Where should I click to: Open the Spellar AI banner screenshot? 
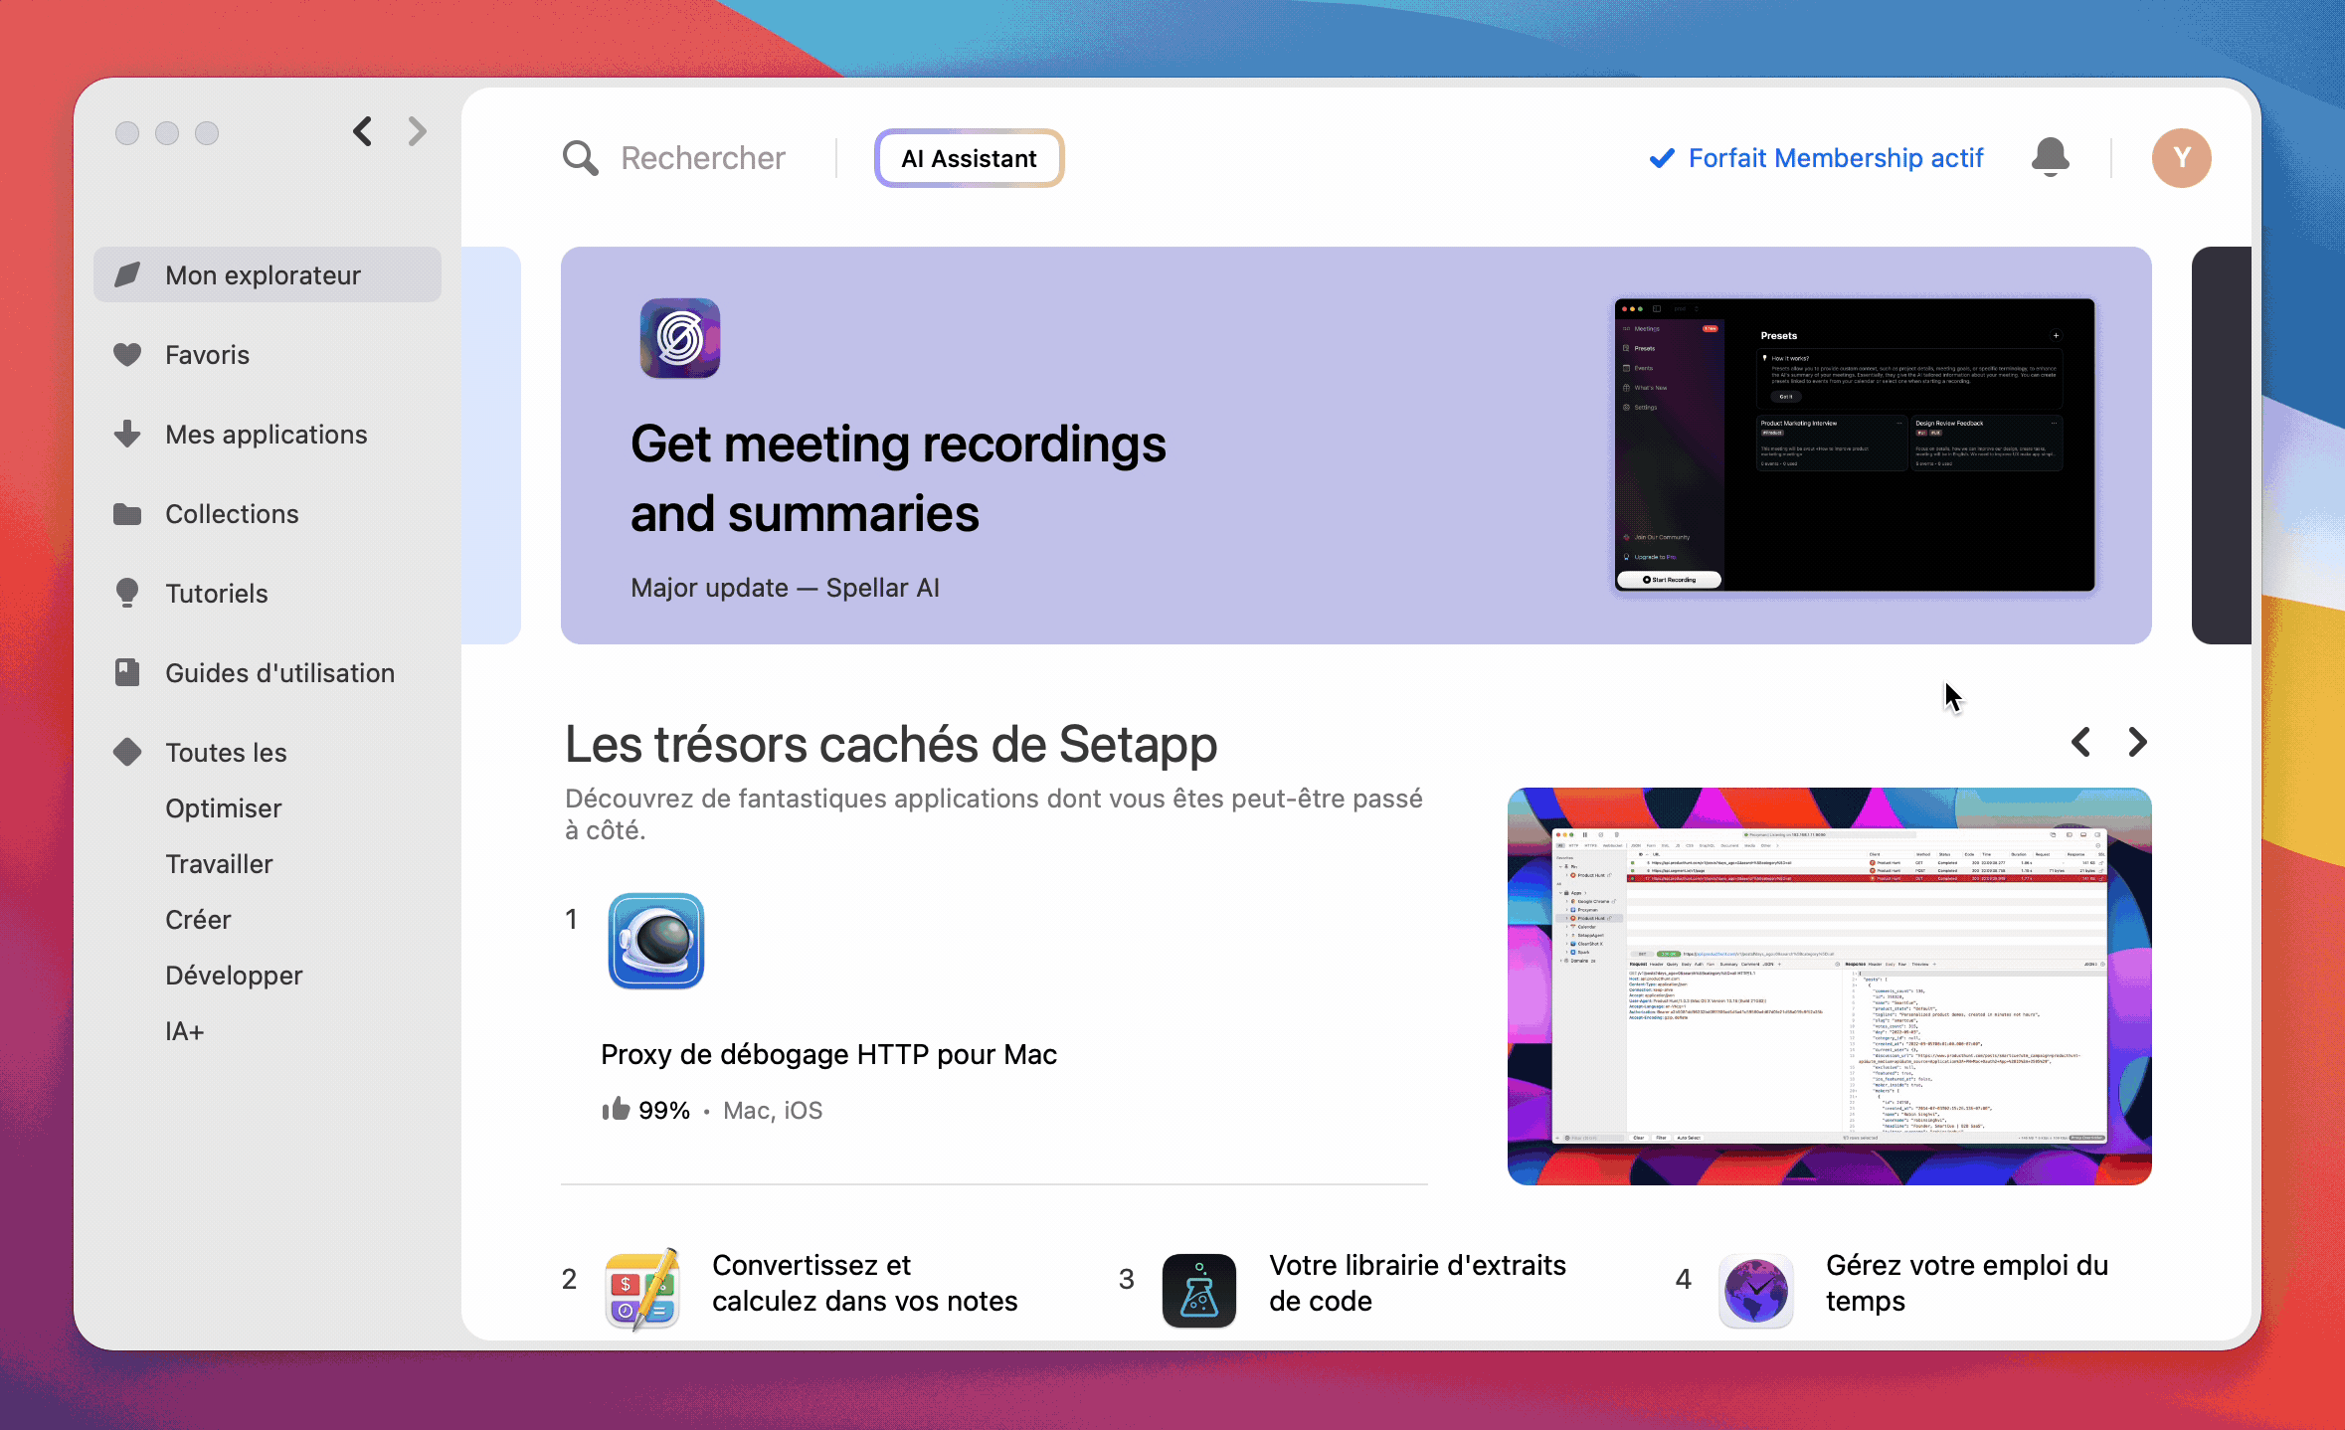[1855, 445]
